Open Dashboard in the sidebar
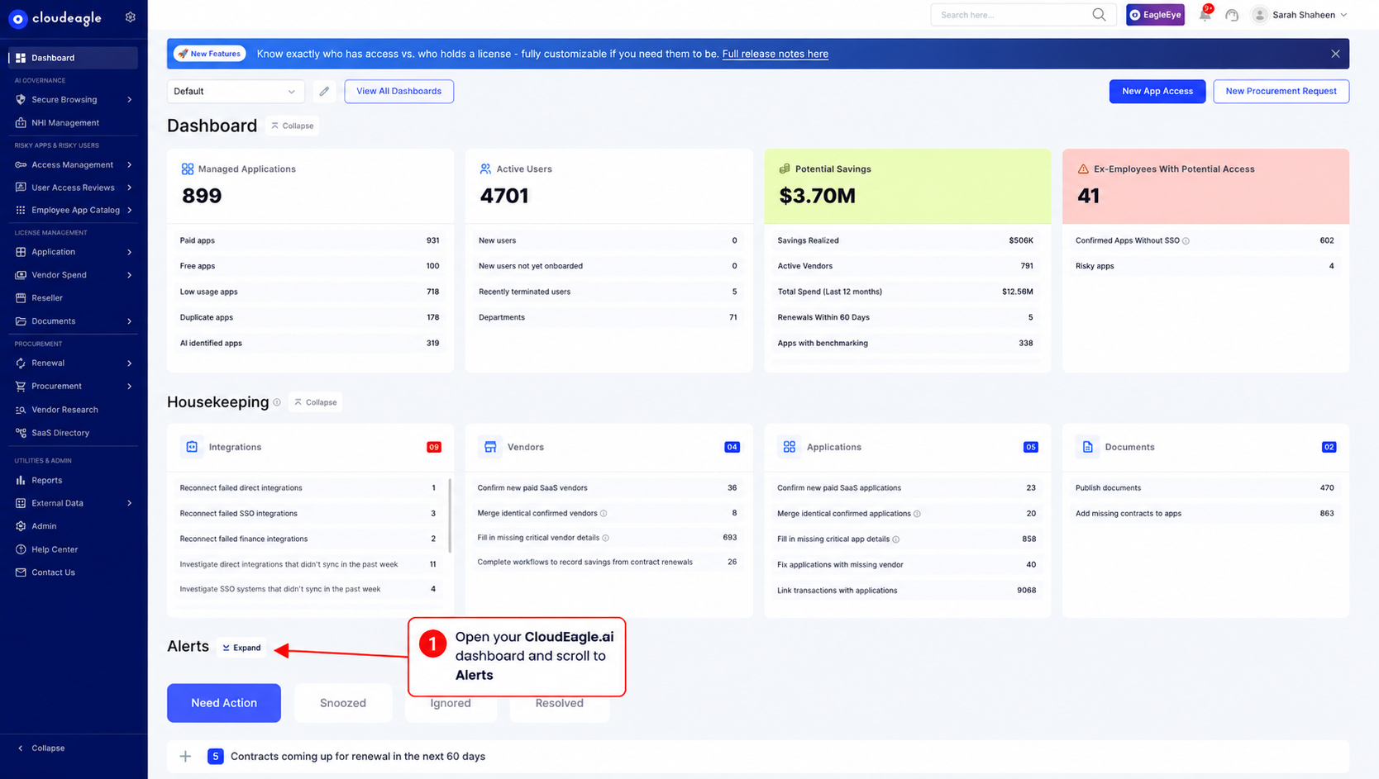This screenshot has width=1379, height=779. (74, 58)
